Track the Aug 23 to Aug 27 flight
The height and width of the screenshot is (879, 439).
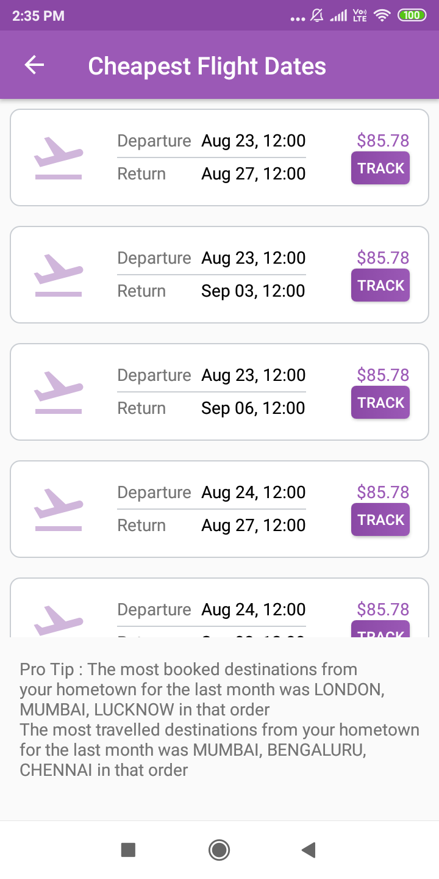(380, 168)
